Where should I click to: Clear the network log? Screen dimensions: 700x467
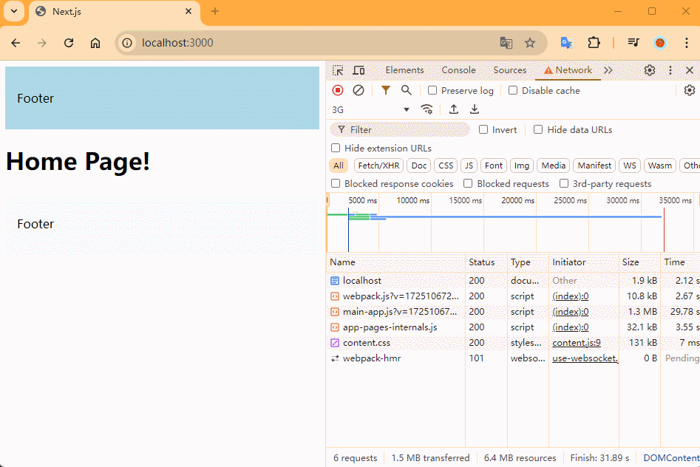pos(359,90)
